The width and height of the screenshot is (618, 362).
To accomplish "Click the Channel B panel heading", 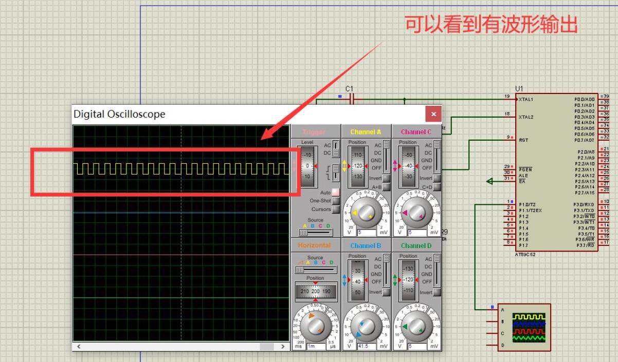I will (x=366, y=246).
